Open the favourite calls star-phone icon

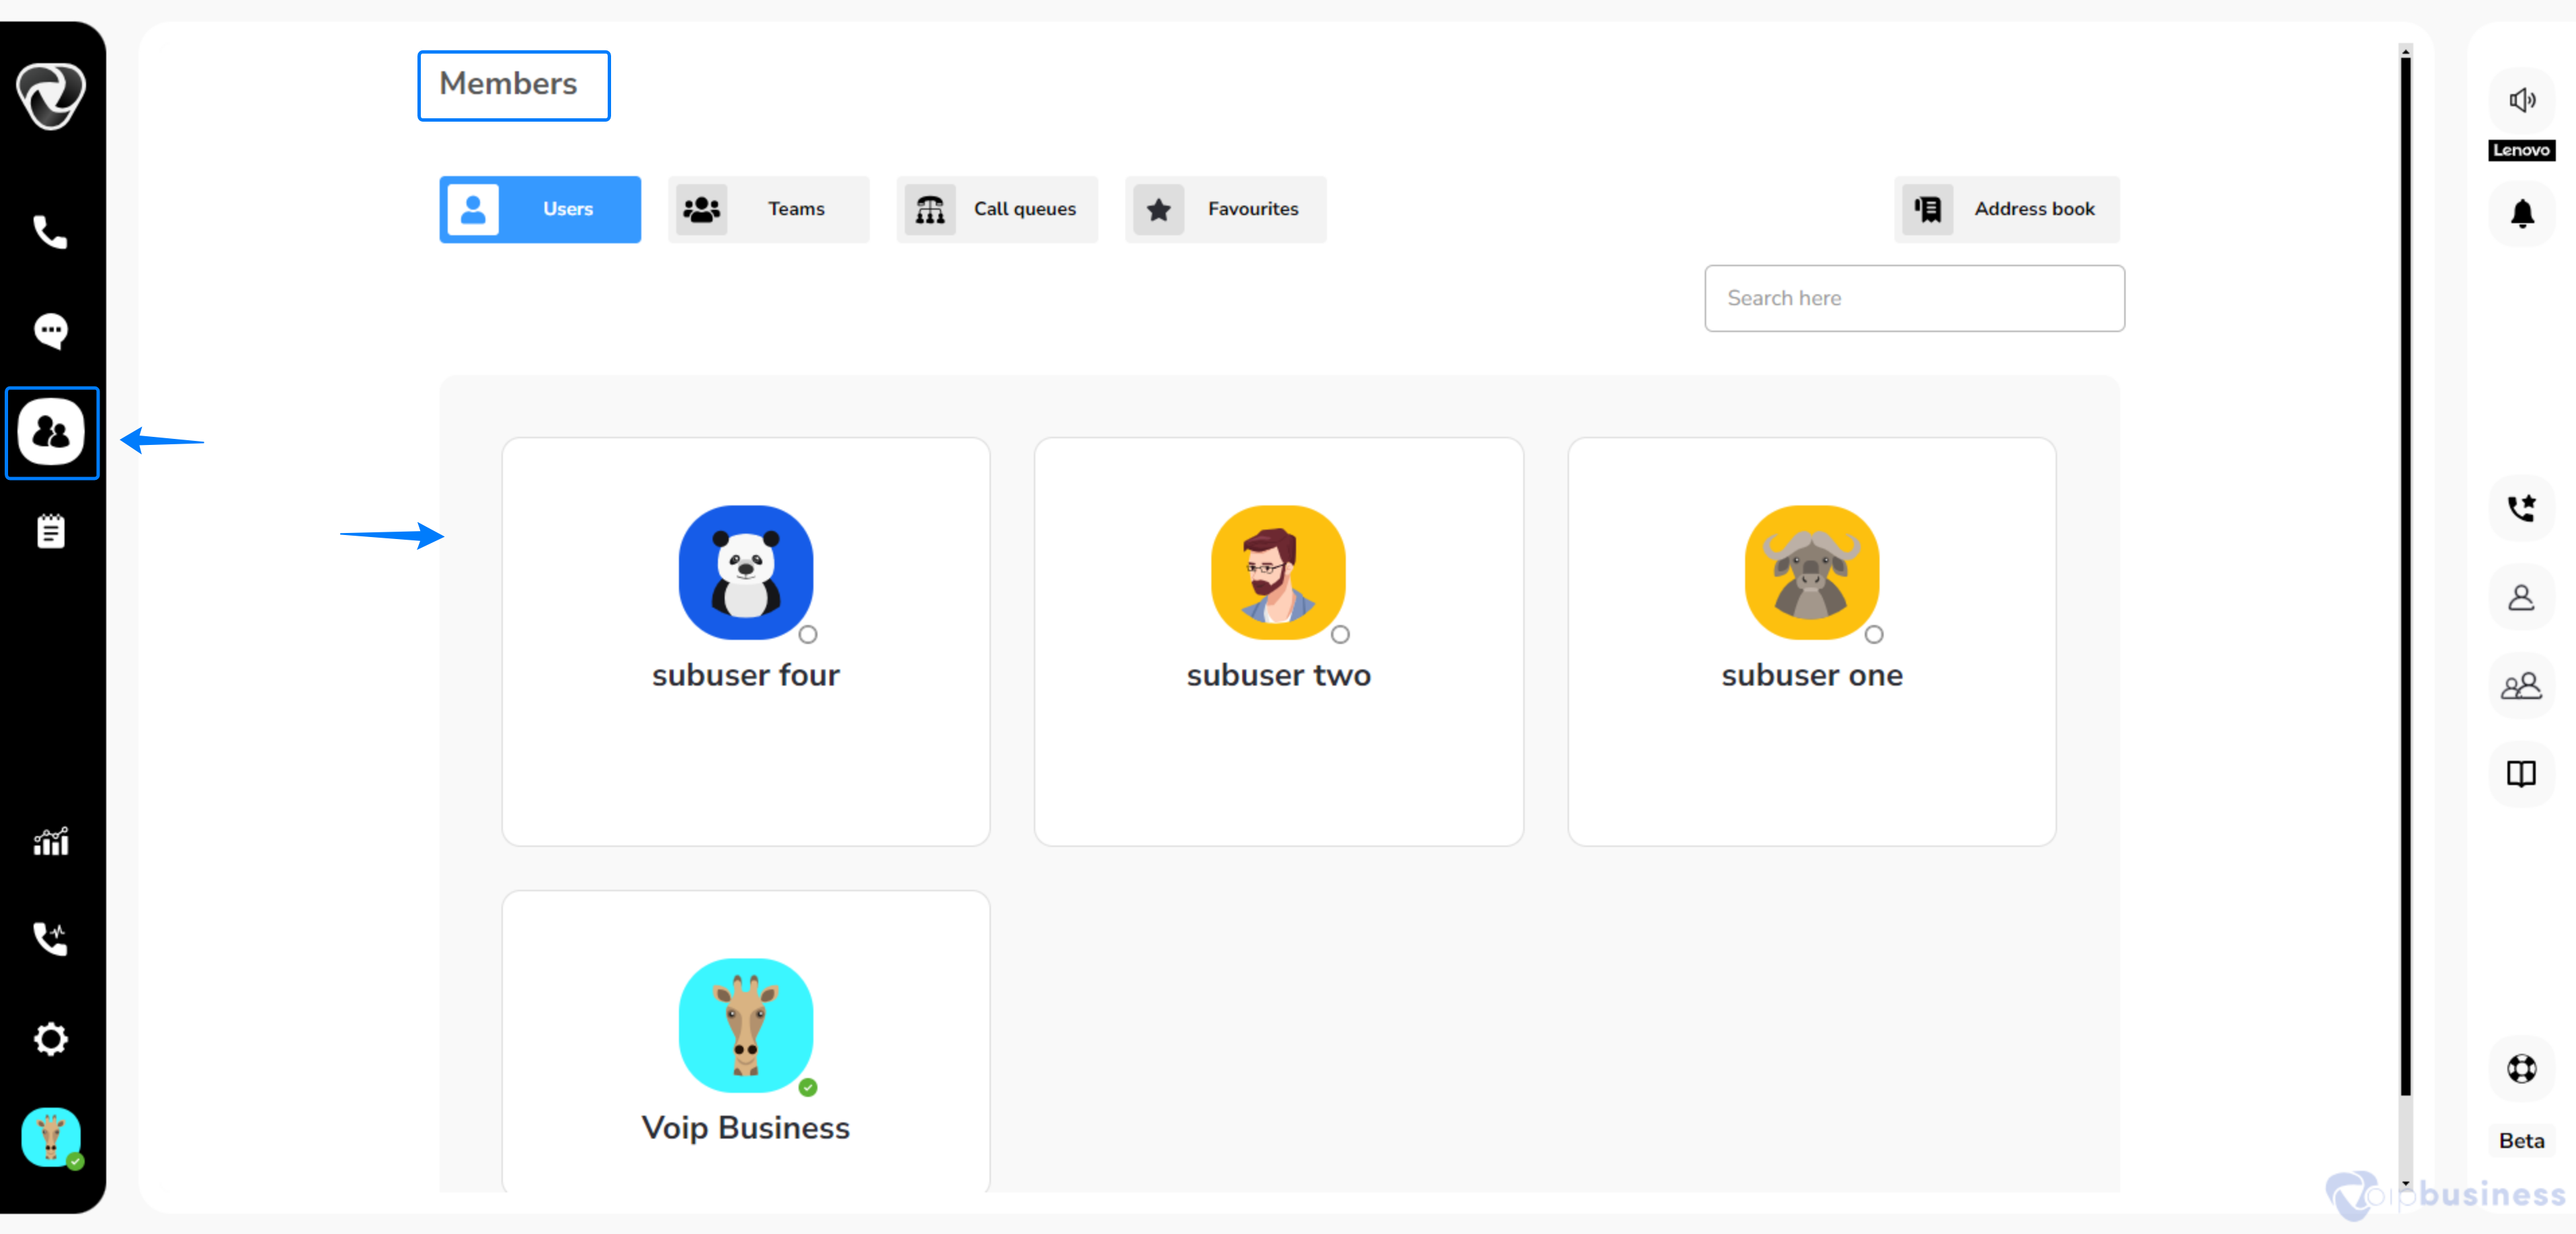[2521, 508]
